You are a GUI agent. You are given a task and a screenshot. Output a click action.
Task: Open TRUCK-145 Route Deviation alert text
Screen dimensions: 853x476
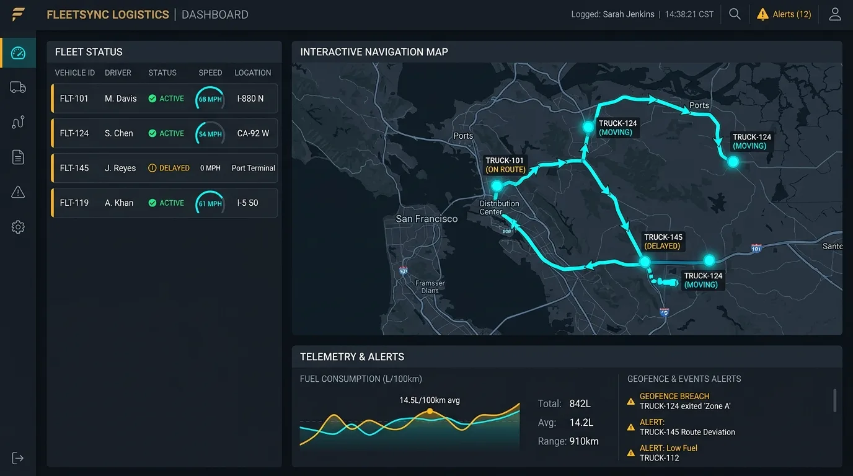point(687,432)
